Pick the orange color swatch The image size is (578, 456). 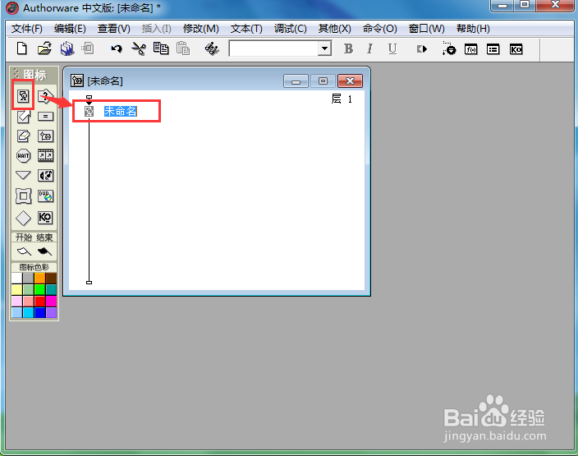click(39, 278)
